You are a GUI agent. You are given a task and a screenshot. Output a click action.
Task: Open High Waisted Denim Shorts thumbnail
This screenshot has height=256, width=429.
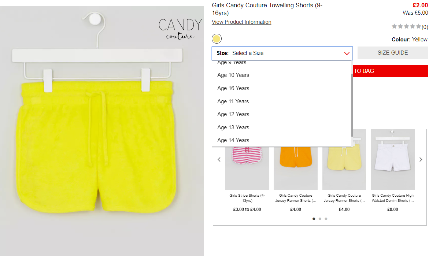click(393, 159)
